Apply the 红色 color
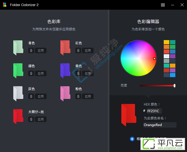This screenshot has height=152, width=187. (88, 51)
